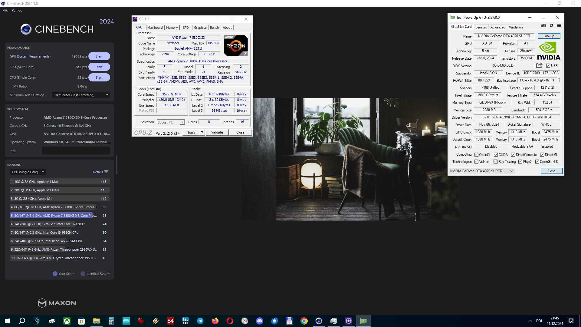The height and width of the screenshot is (327, 581).
Task: Click the Validate button in CPU-Z
Action: (217, 132)
